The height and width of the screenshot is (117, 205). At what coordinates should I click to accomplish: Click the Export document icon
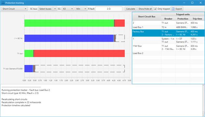tap(173, 9)
